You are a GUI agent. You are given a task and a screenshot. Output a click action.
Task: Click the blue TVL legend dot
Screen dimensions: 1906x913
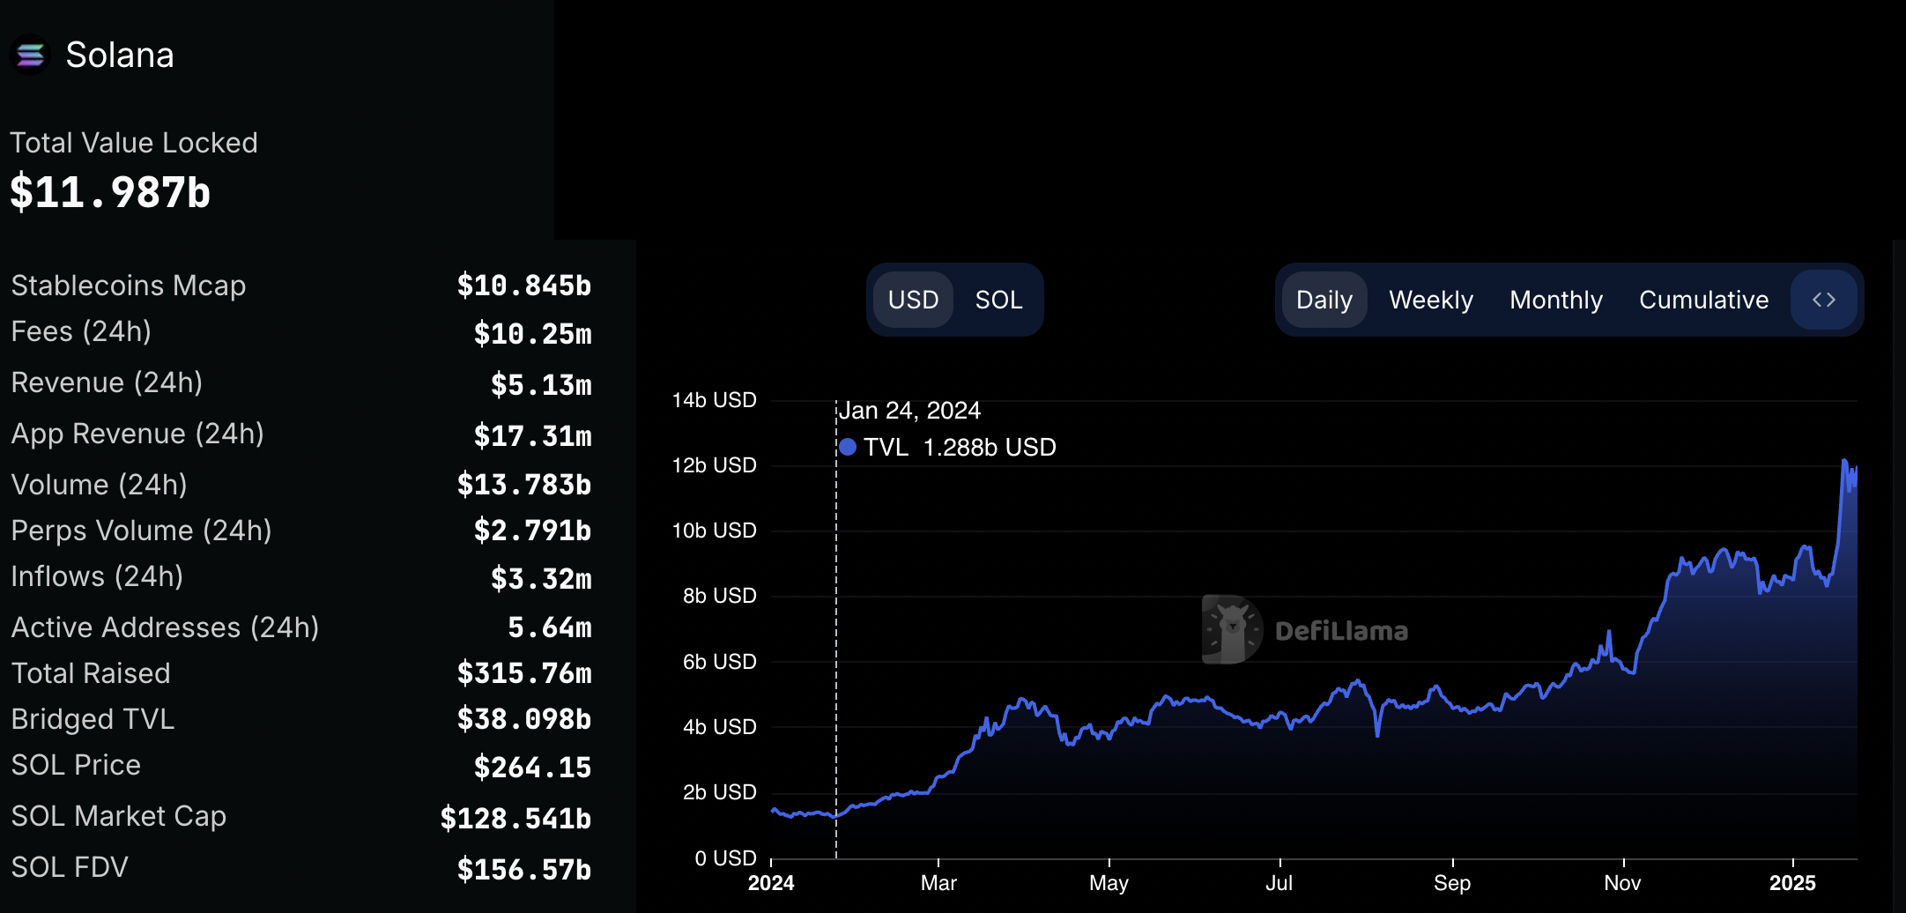click(848, 448)
